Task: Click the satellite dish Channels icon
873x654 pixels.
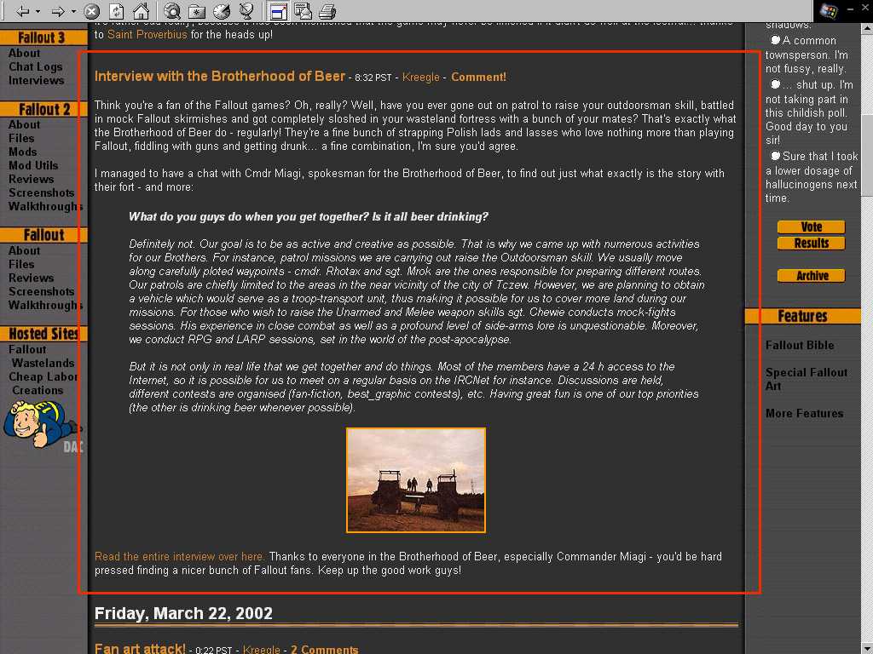Action: pyautogui.click(x=246, y=11)
